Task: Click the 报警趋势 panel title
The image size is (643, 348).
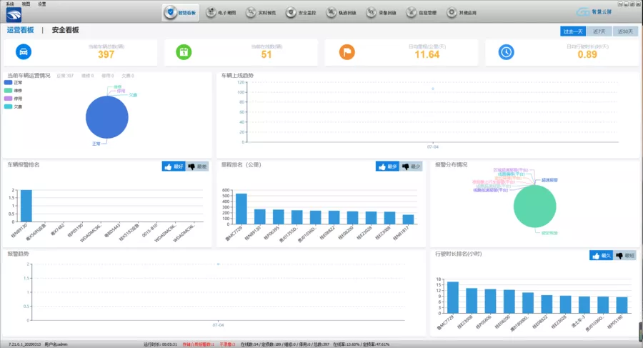Action: [18, 254]
